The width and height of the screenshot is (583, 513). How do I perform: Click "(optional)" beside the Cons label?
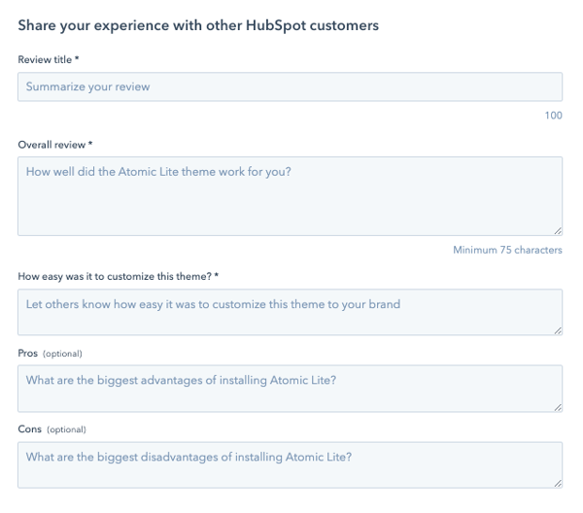[66, 429]
